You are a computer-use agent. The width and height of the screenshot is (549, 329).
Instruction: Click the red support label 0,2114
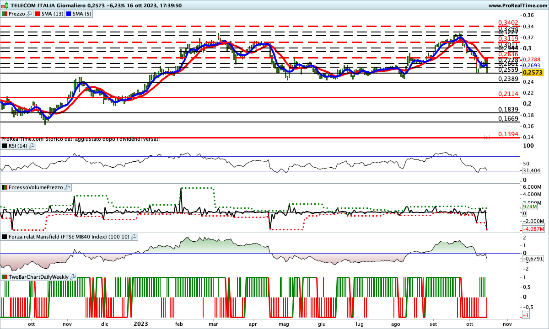pos(508,94)
